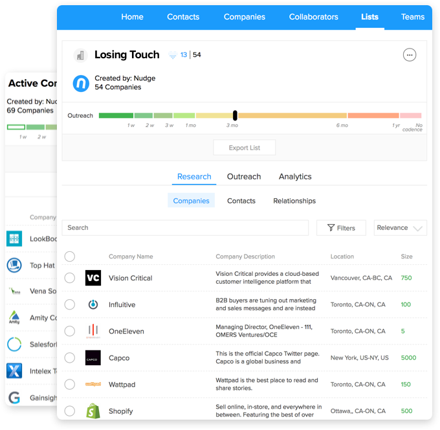Click the Influitive logo icon

tap(93, 304)
